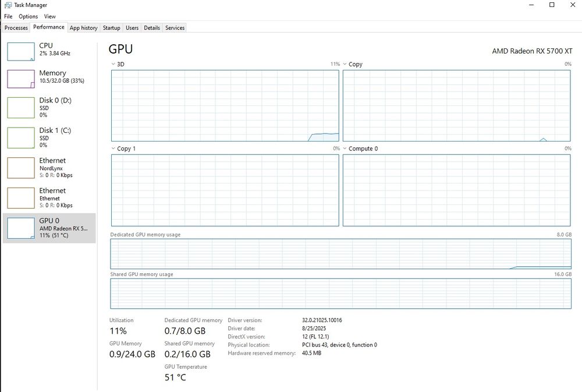Click the '0.2/16.0 GB' shared memory value
The image size is (582, 392).
(x=187, y=354)
